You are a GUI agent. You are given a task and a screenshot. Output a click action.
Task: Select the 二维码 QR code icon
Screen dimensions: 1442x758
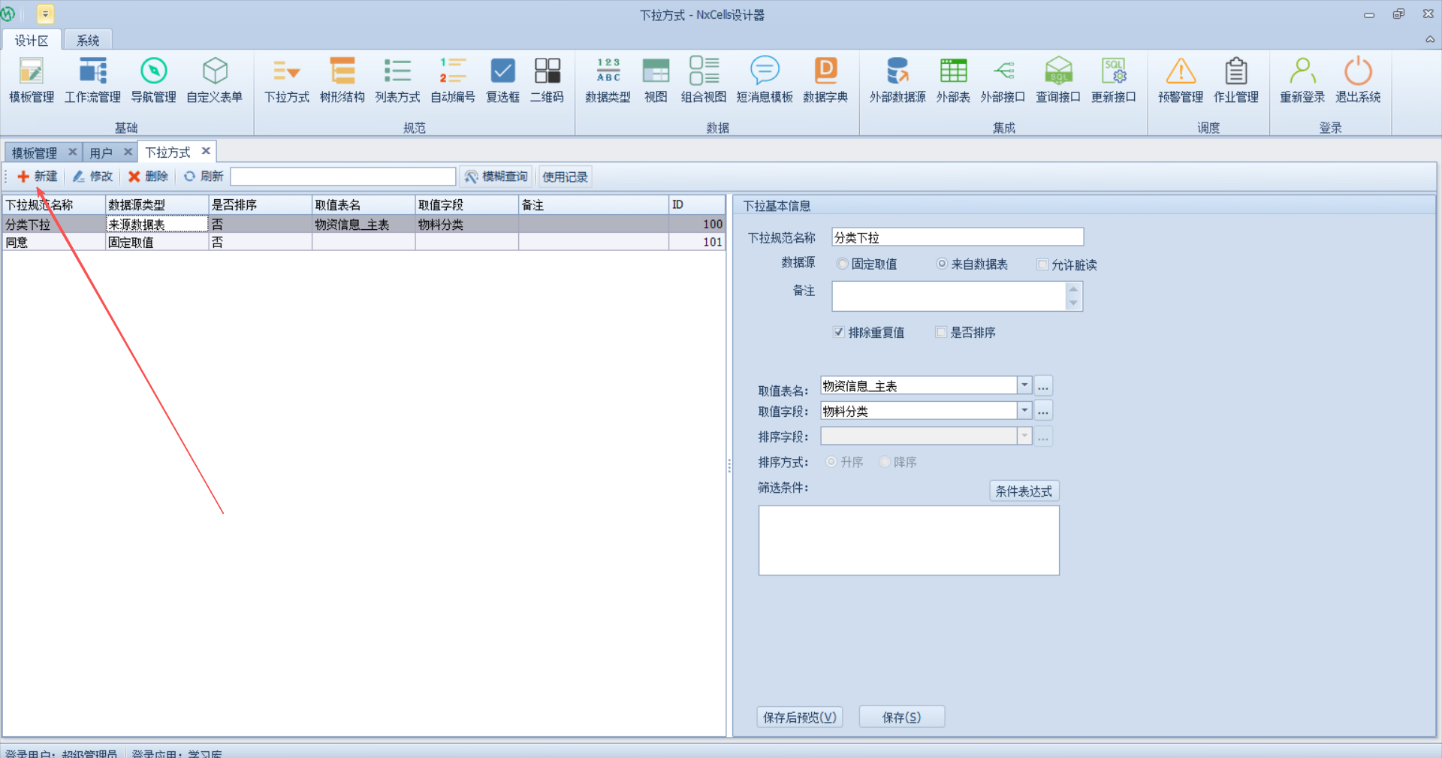pyautogui.click(x=547, y=72)
